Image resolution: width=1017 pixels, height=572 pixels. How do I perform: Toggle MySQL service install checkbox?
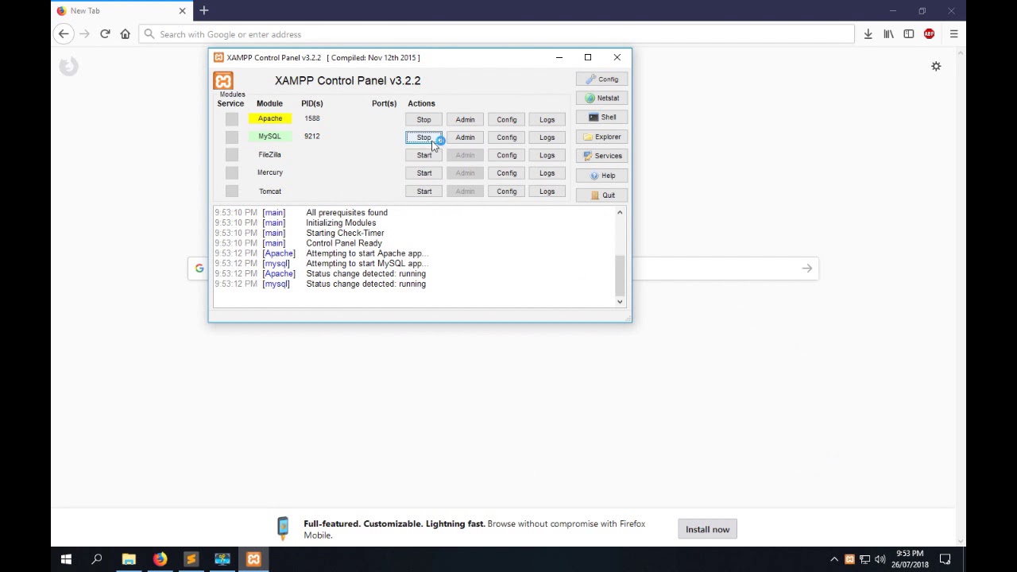pos(231,137)
